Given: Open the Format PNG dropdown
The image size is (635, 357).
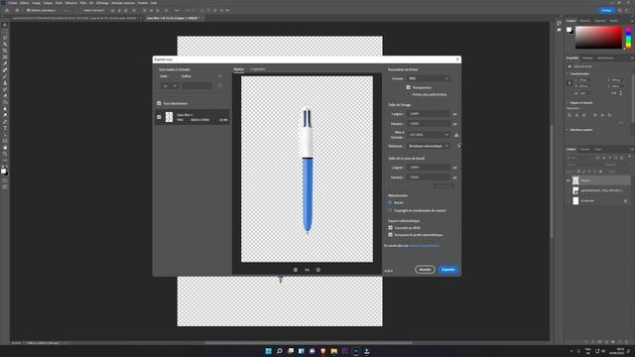Looking at the screenshot, I should click(x=428, y=78).
